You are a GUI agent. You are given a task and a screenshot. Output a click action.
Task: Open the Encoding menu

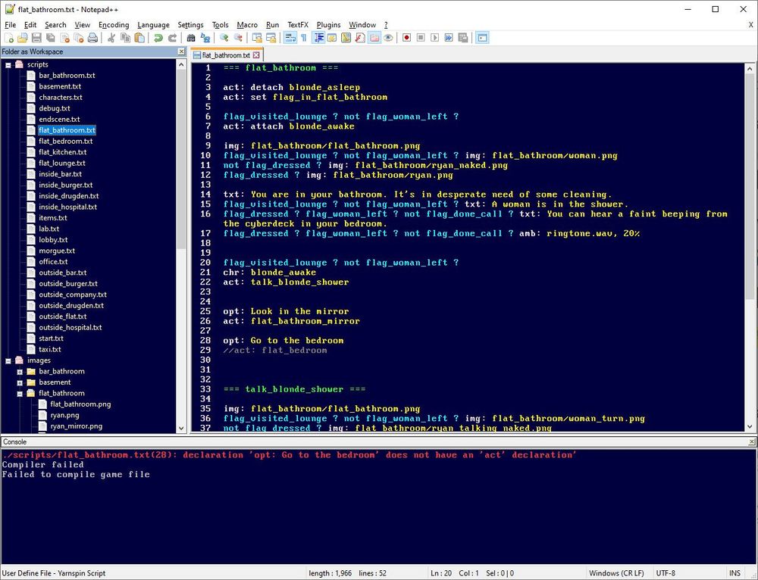click(x=114, y=25)
